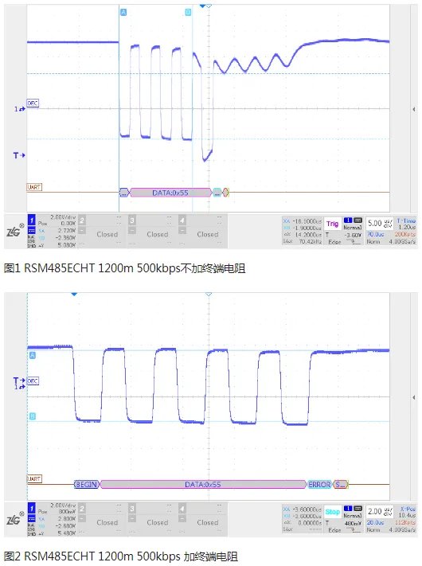
Task: Click the Edge trigger type on lower scope
Action: pyautogui.click(x=334, y=529)
